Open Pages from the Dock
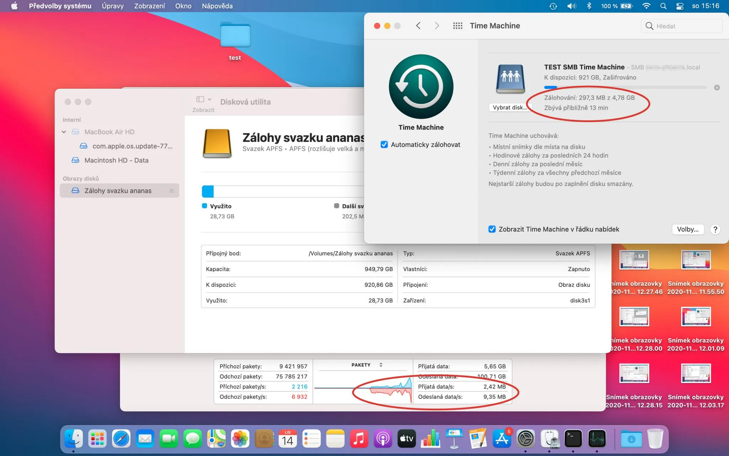The image size is (729, 456). point(478,439)
